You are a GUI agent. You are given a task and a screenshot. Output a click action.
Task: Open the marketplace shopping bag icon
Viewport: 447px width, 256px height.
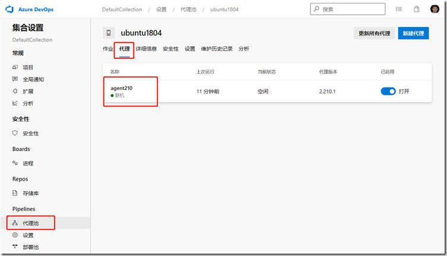[417, 9]
